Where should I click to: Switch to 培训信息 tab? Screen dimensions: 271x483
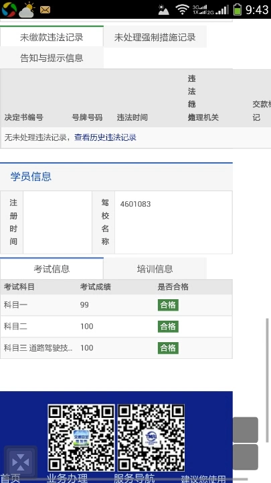(x=155, y=268)
